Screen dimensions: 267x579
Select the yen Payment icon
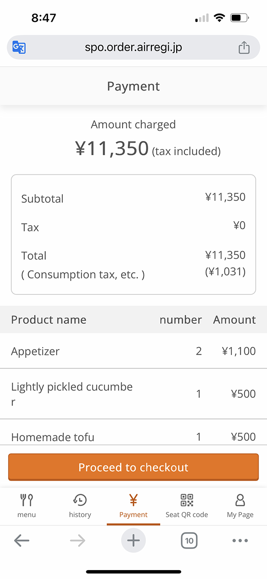click(x=133, y=500)
